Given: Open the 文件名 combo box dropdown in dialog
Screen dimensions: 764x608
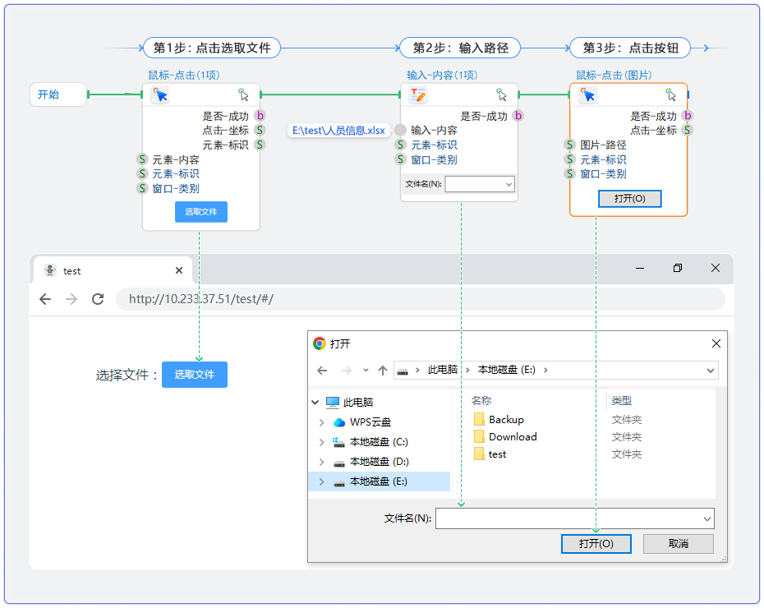Looking at the screenshot, I should (x=706, y=518).
